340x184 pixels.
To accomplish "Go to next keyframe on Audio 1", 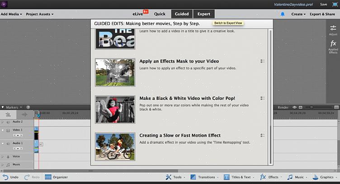I will coord(21,148).
